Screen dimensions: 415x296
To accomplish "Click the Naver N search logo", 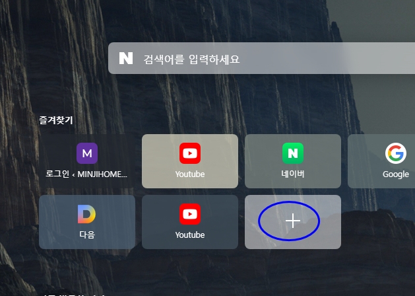I will coord(126,58).
